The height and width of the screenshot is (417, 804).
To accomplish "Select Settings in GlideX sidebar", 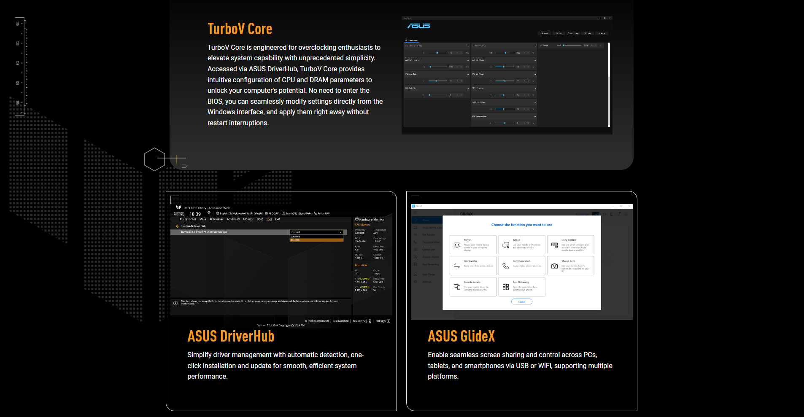I will pos(427,282).
